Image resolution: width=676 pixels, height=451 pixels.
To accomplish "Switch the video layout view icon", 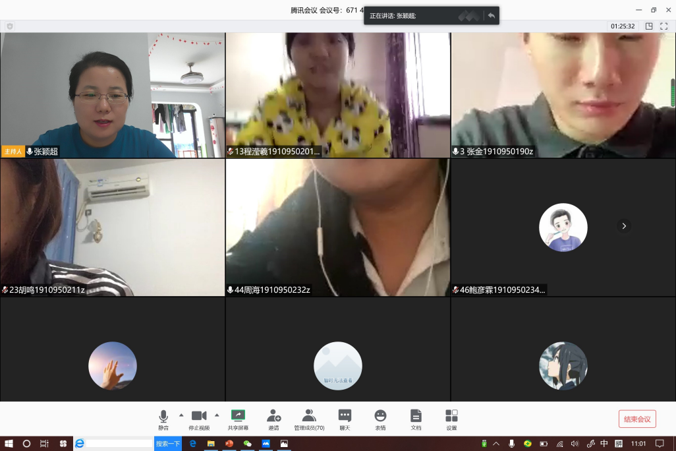I will coord(649,26).
